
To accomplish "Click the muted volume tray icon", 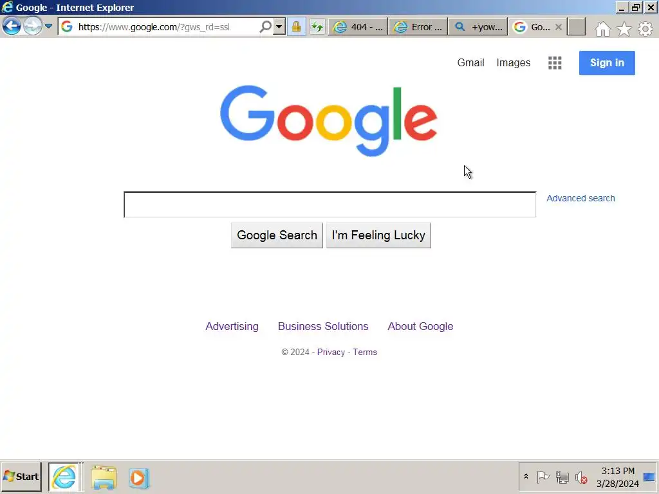I will coord(581,477).
